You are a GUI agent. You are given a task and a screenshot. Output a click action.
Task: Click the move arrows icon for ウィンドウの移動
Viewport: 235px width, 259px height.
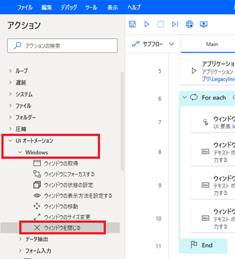[37, 206]
